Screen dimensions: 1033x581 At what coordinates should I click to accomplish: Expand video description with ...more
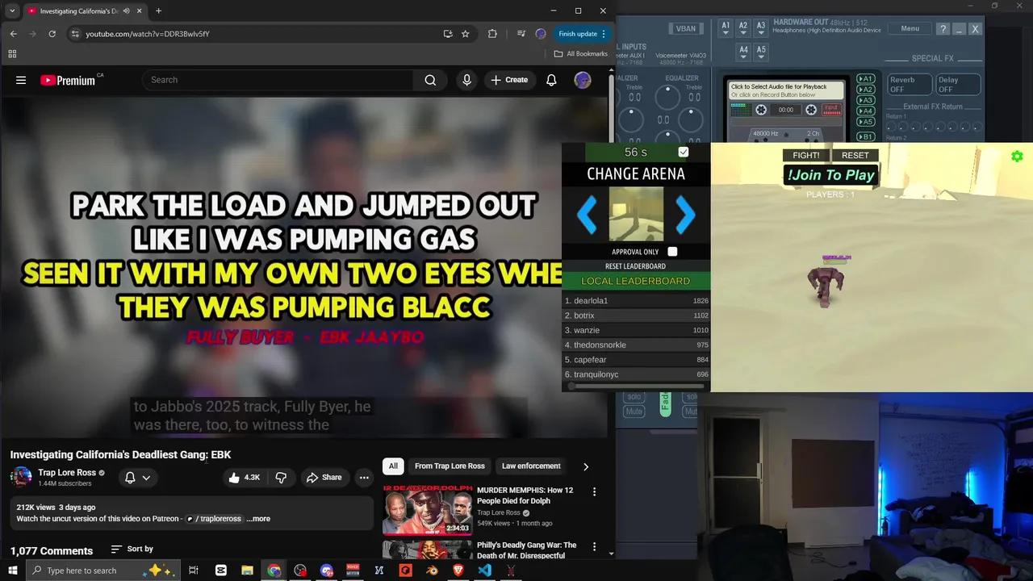click(x=258, y=519)
